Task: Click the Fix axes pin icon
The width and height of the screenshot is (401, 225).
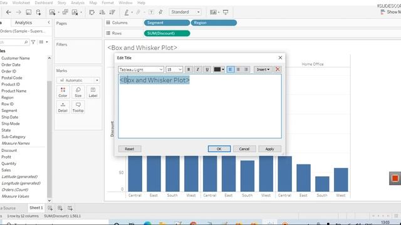Action: [160, 12]
